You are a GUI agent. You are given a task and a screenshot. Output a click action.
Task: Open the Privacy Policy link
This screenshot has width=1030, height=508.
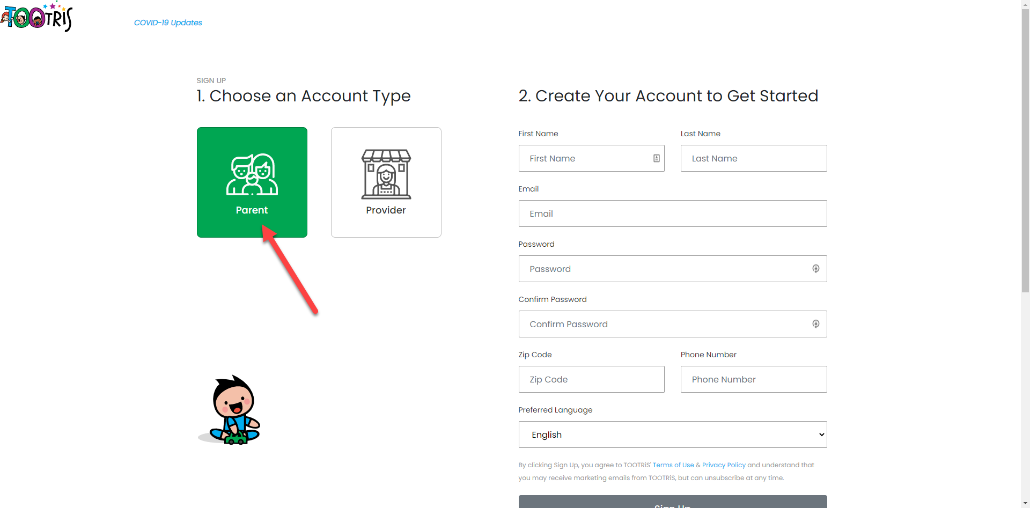[724, 465]
